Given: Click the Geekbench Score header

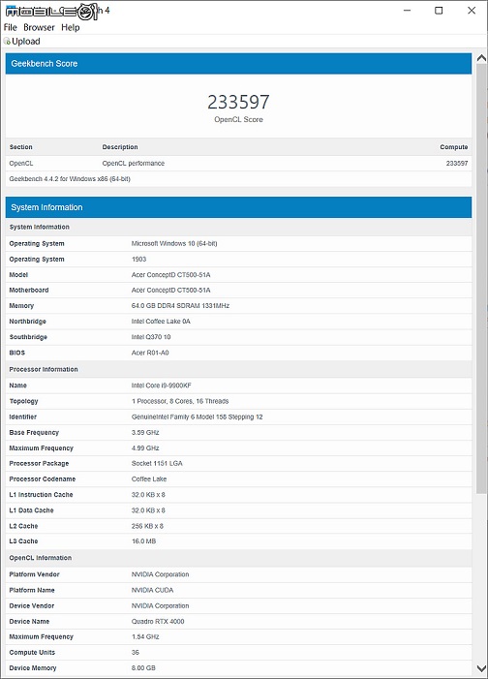Looking at the screenshot, I should (238, 64).
